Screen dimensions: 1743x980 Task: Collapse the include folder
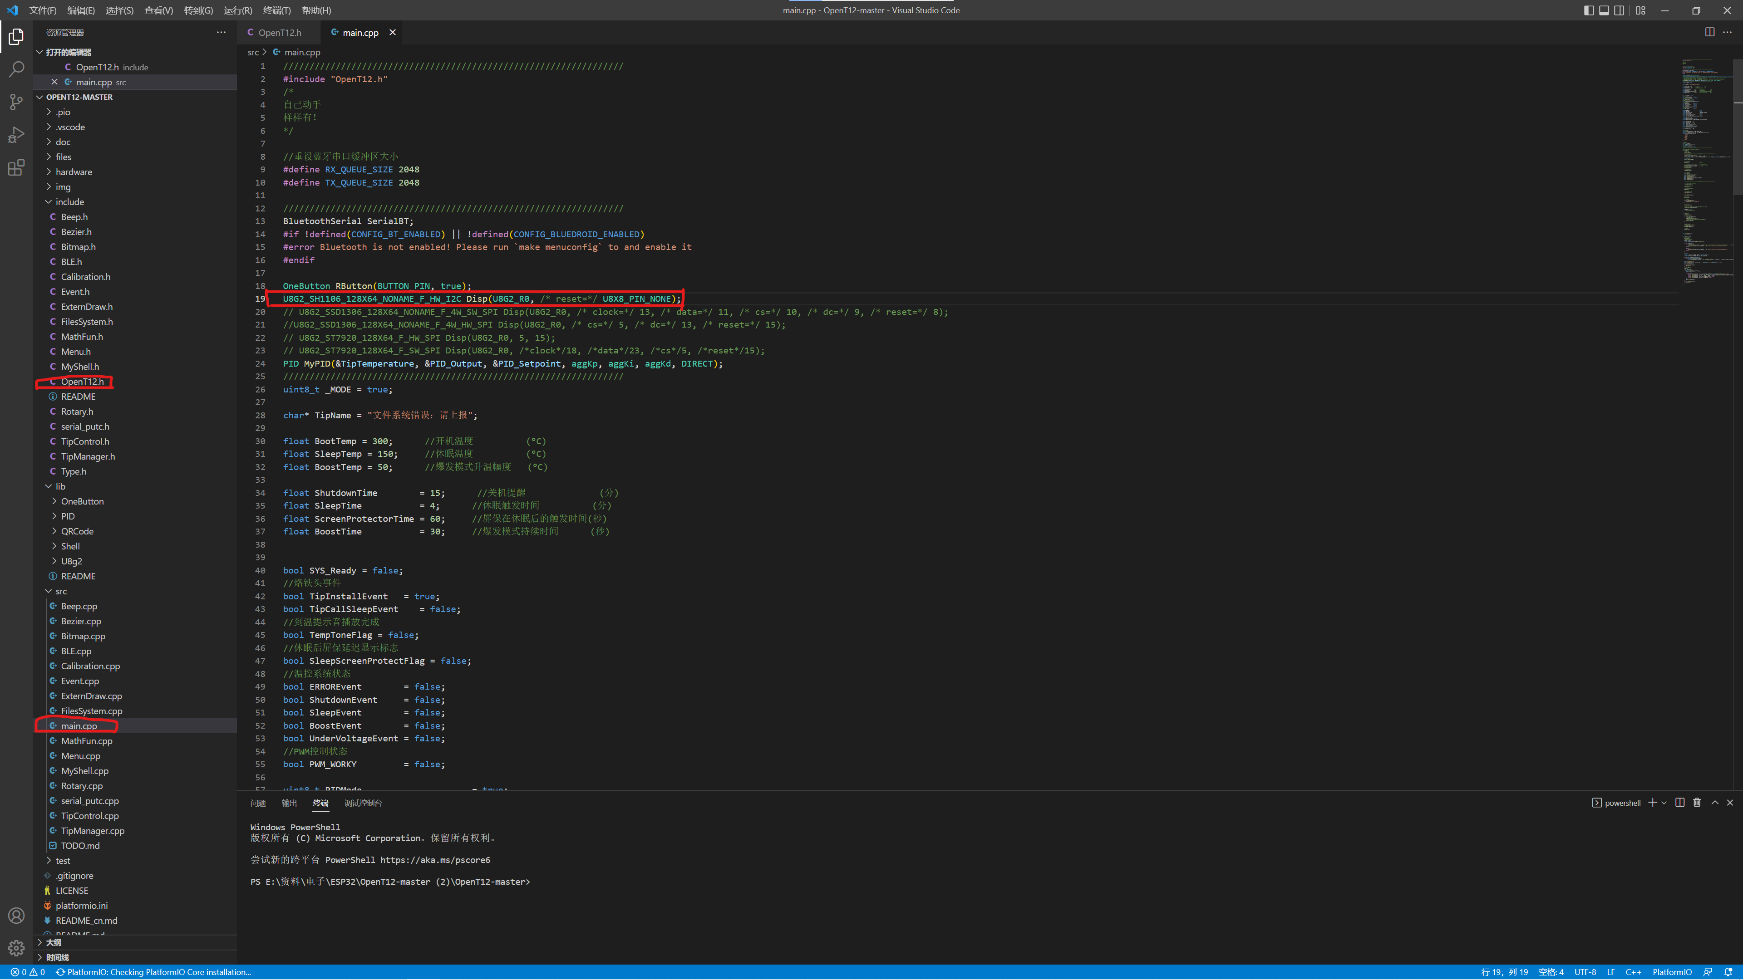(135, 201)
